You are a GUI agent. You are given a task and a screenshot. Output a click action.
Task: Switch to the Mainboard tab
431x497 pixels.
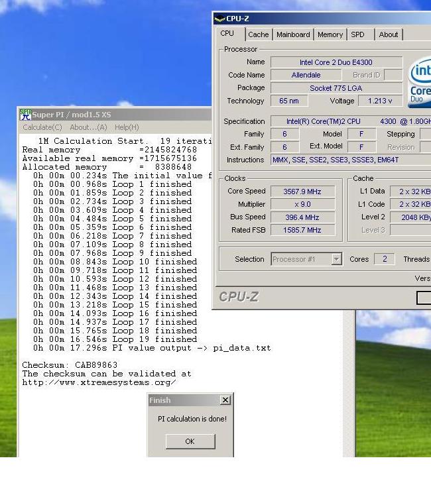[x=293, y=34]
